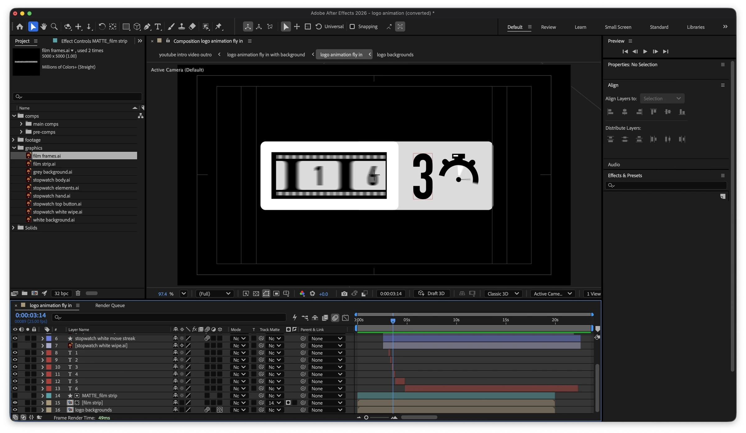Click the timeline graph editor icon

(x=345, y=318)
